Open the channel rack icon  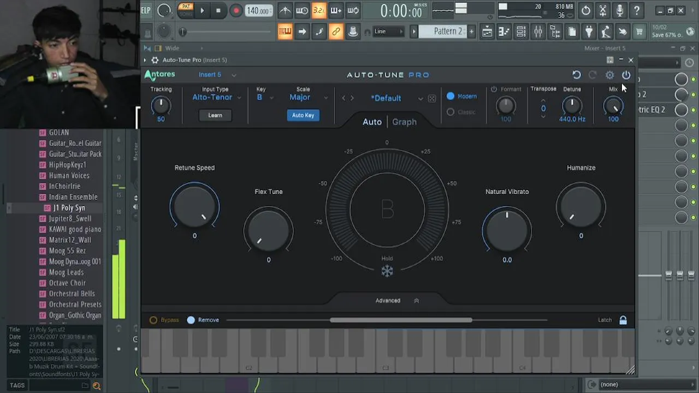click(521, 32)
